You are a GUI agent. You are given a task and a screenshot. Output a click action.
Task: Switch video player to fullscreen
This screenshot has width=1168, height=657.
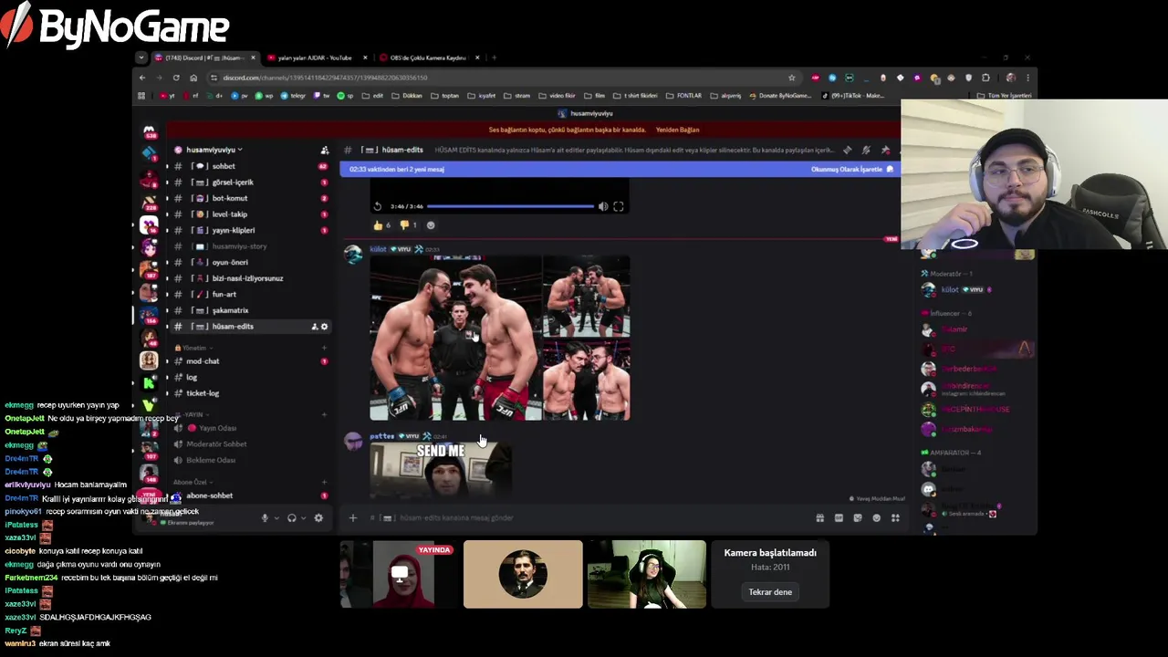pyautogui.click(x=618, y=206)
